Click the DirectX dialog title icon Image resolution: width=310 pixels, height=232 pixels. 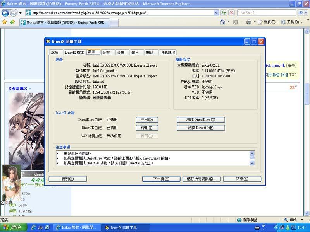coord(48,42)
